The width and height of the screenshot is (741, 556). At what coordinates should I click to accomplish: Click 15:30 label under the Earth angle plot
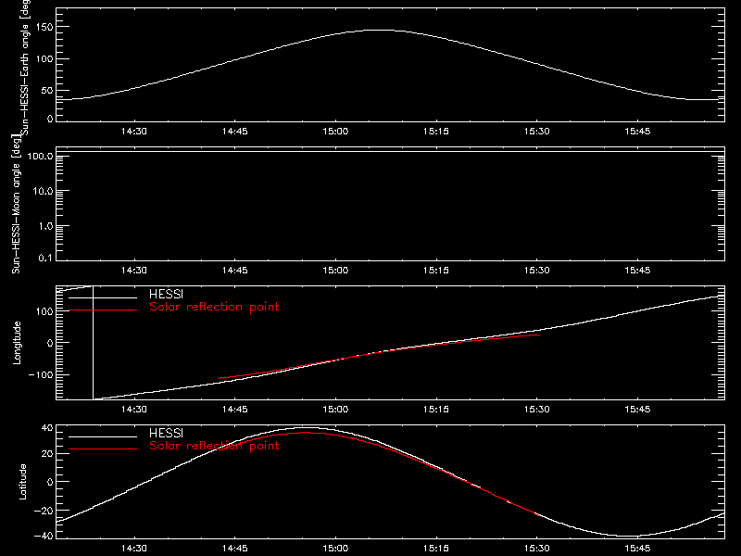[537, 132]
